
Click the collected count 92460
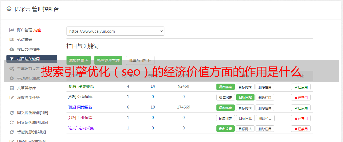183,86
